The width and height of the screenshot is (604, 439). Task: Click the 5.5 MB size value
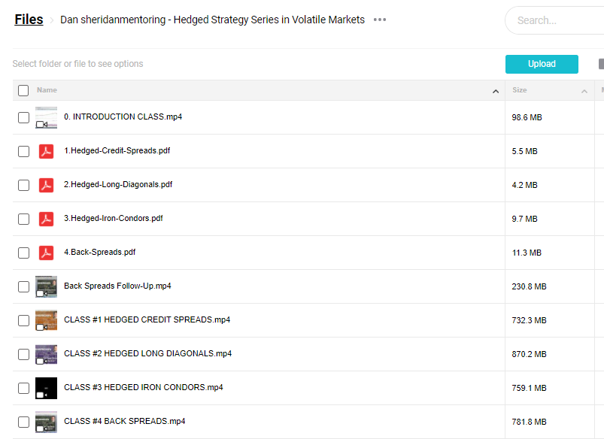pos(524,151)
